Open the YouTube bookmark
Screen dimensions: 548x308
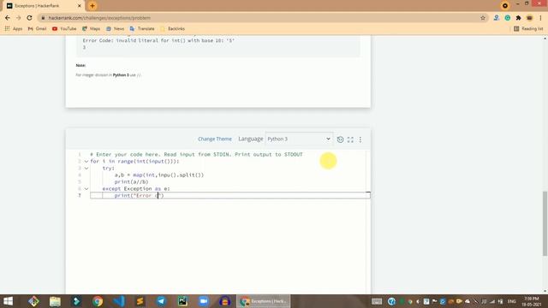(x=64, y=28)
